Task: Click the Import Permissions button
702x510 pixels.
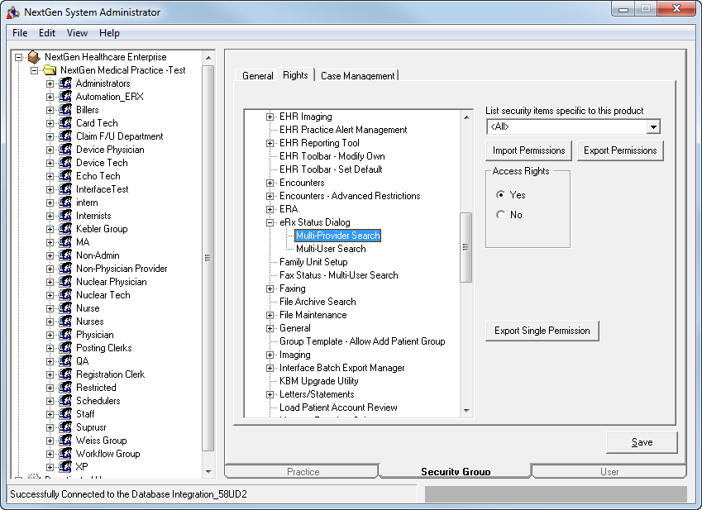Action: (528, 150)
